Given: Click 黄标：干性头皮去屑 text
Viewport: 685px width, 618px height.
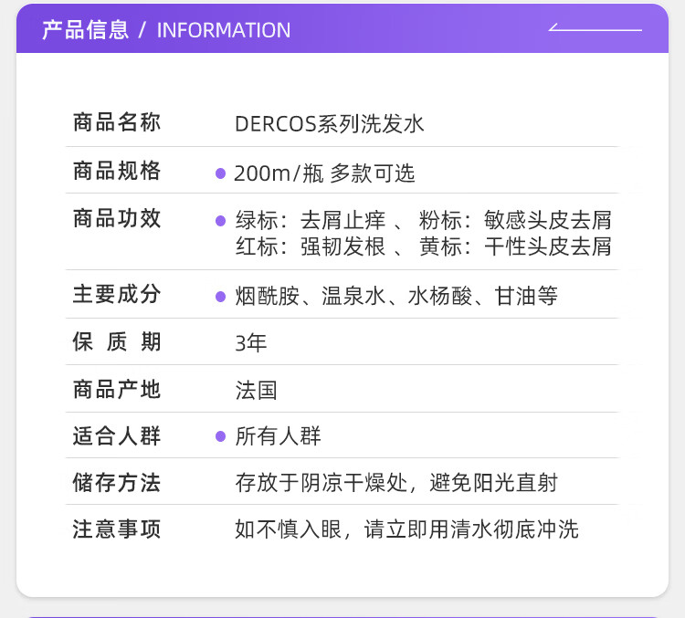Looking at the screenshot, I should [x=515, y=246].
